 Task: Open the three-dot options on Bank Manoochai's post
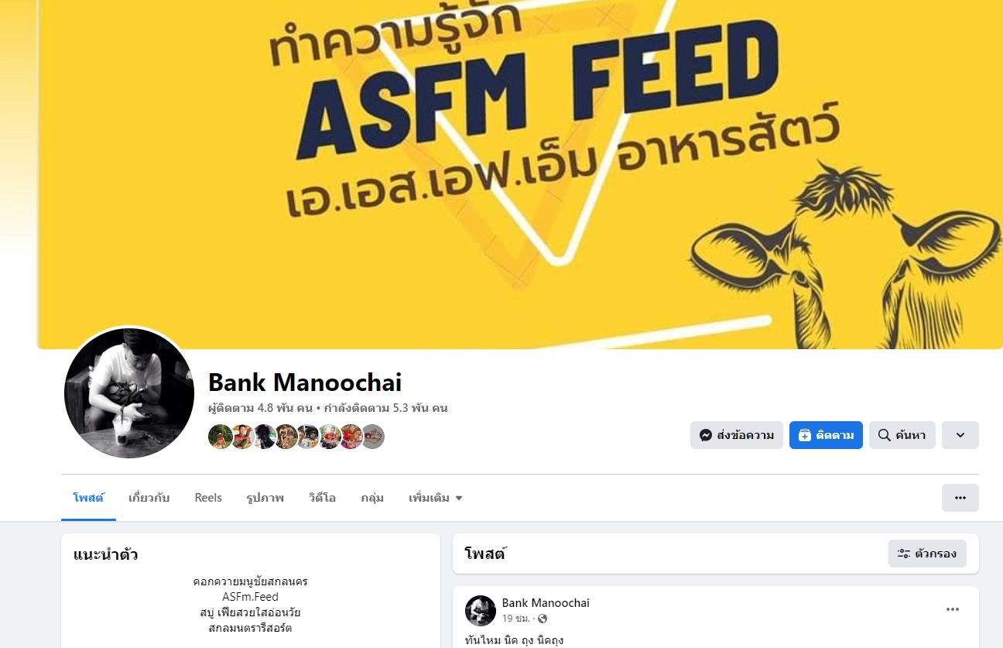953,610
